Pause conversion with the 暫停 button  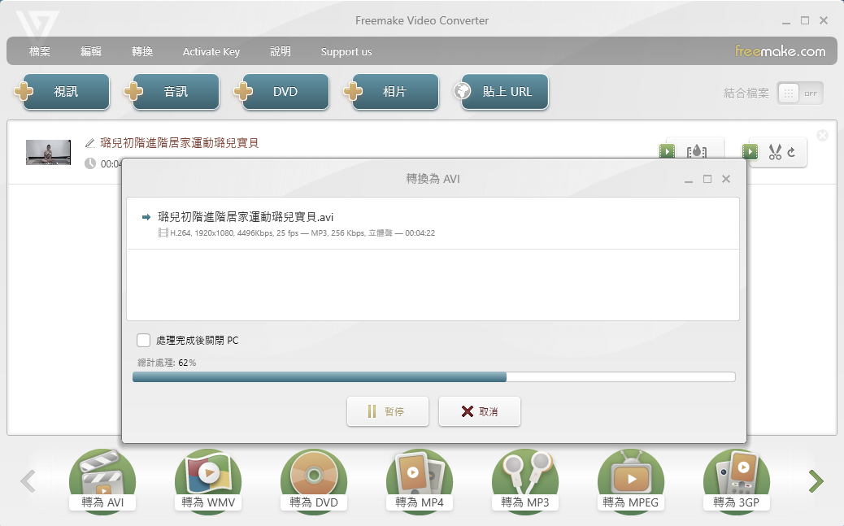(388, 411)
